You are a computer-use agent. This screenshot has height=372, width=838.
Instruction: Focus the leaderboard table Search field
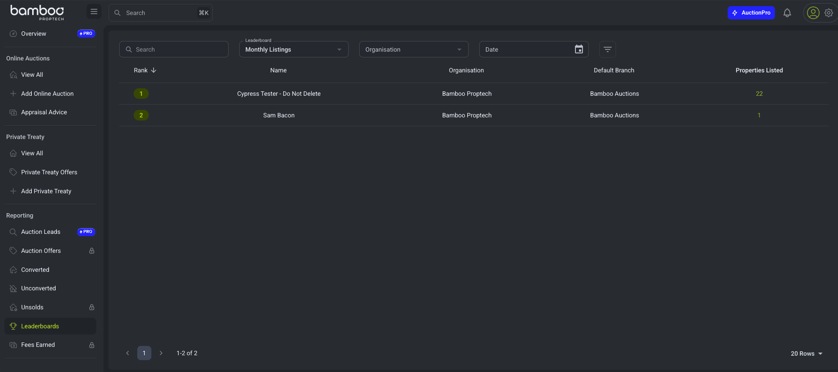(x=174, y=49)
